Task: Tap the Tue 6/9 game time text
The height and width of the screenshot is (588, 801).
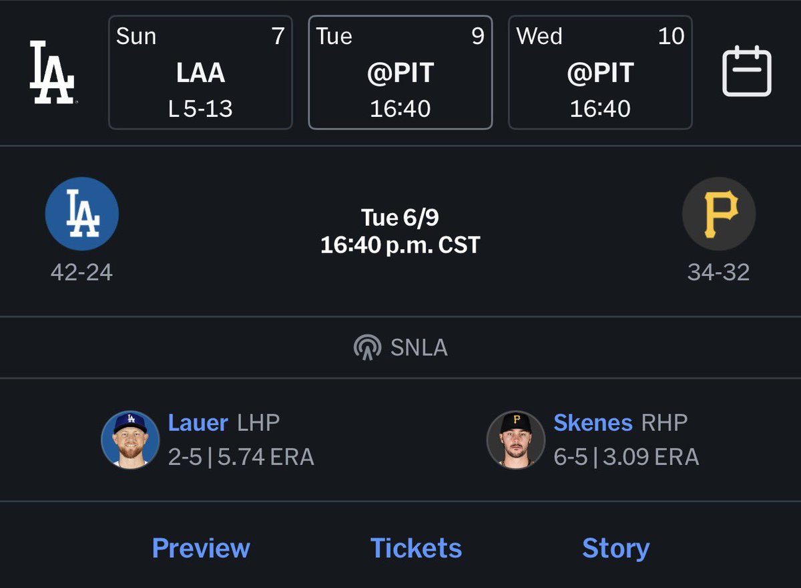Action: click(400, 231)
